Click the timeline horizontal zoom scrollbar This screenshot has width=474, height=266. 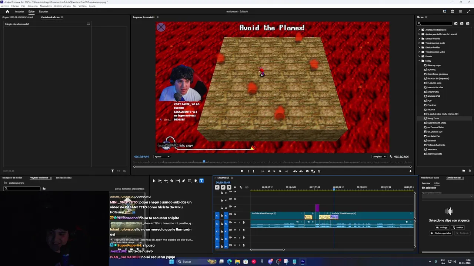tap(267, 249)
